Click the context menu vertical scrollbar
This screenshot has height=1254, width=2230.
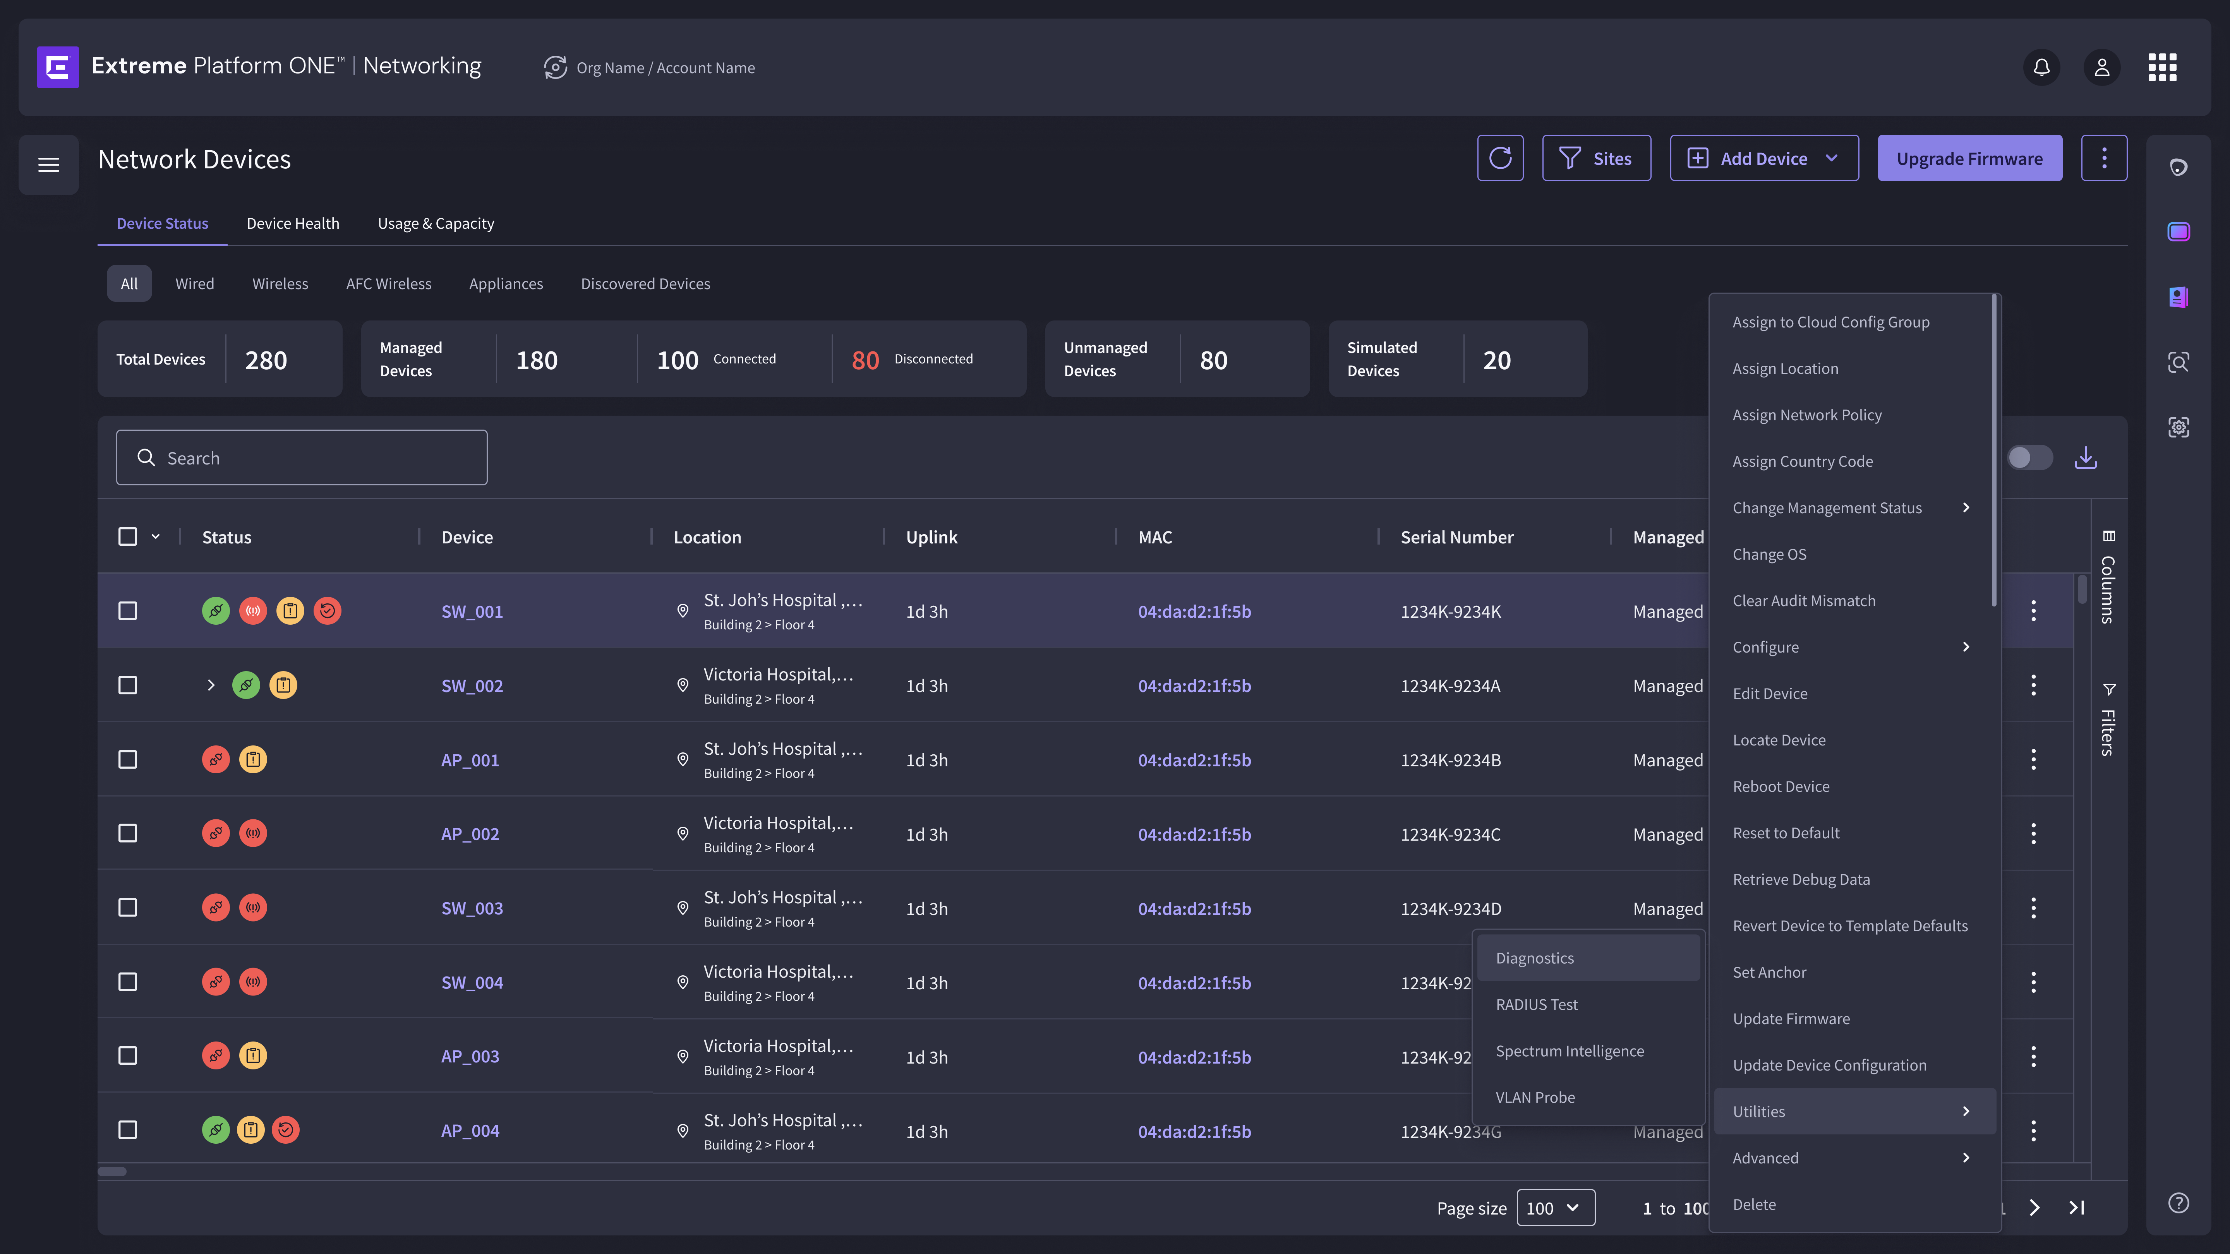(1994, 450)
